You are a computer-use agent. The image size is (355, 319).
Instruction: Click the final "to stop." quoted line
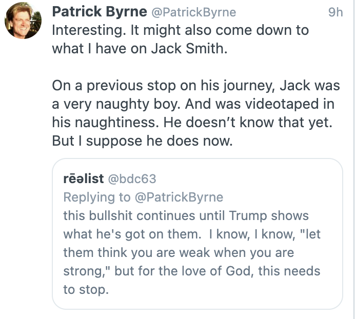tap(86, 290)
